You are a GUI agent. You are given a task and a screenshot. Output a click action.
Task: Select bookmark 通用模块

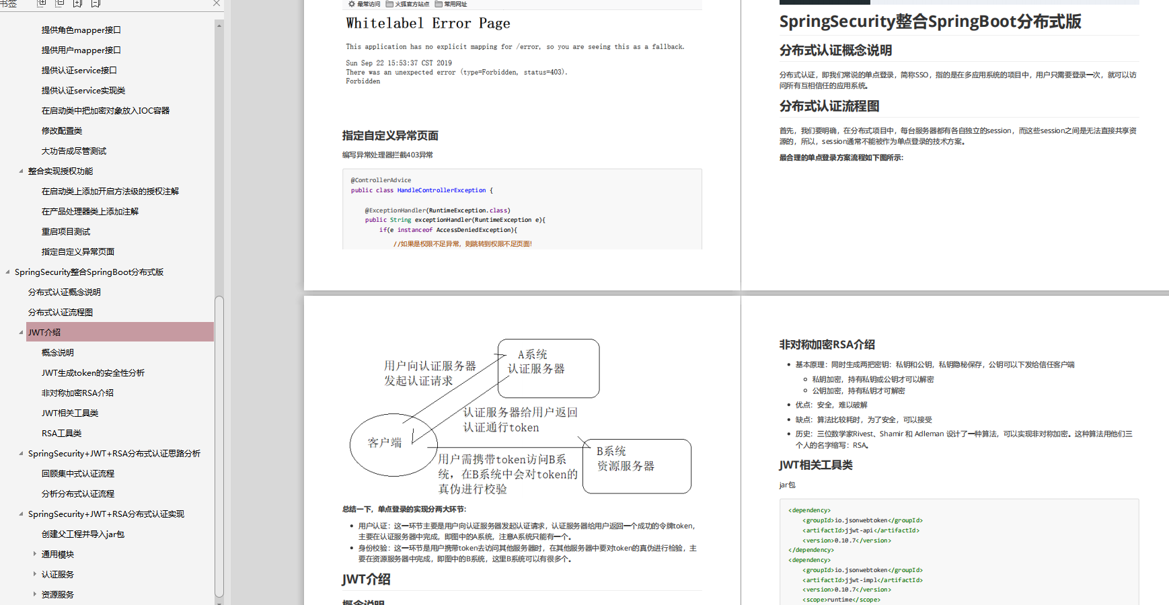tap(58, 555)
